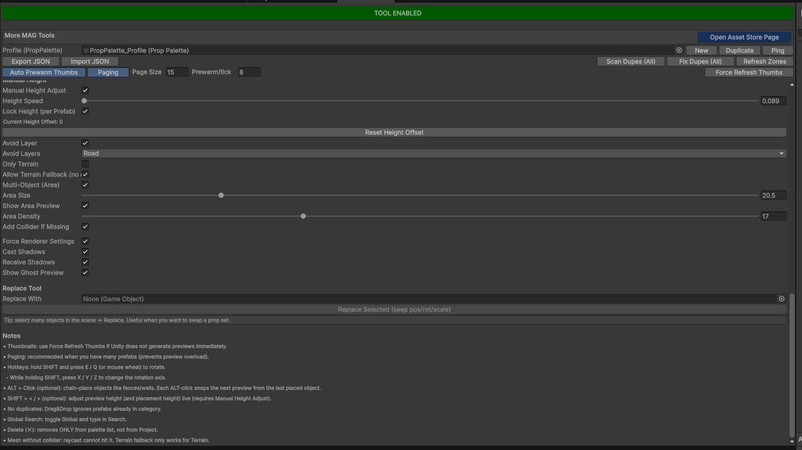802x450 pixels.
Task: Click the Replace Tool heading
Action: click(22, 288)
